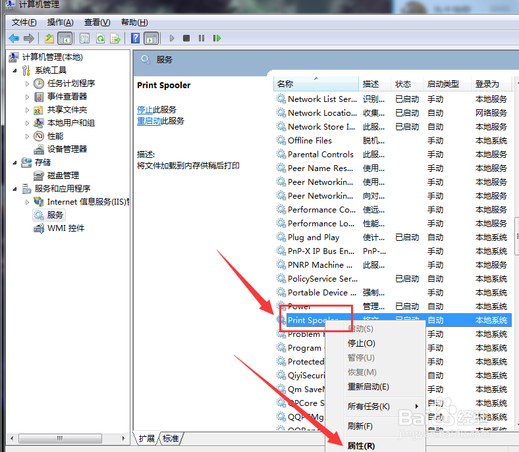Sort by the 名称 column header
Screen dimensions: 519x452
point(316,84)
